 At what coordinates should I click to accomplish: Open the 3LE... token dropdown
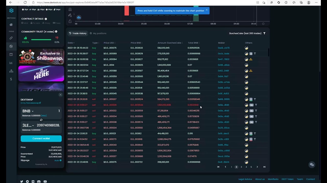click(x=28, y=125)
